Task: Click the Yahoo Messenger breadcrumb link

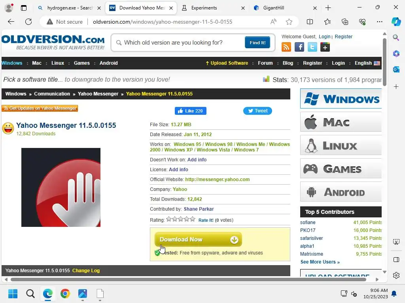Action: [98, 94]
